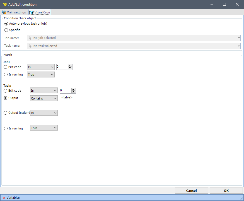The image size is (244, 201).
Task: Select Auto (previous task or job) option
Action: 6,24
